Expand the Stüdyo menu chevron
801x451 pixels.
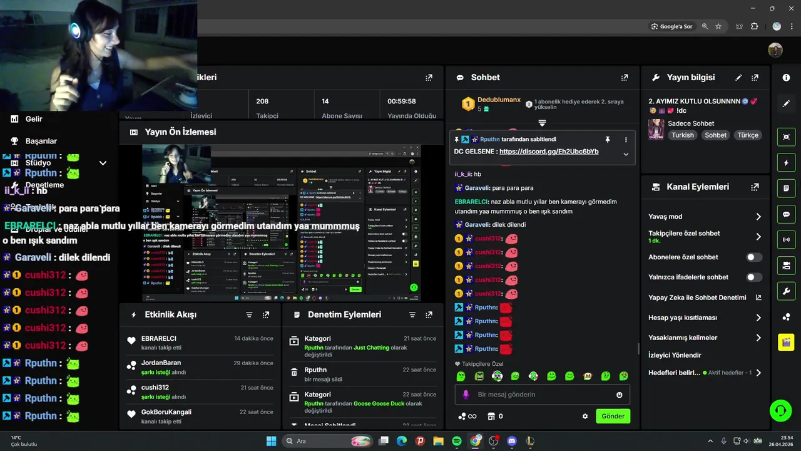click(103, 163)
